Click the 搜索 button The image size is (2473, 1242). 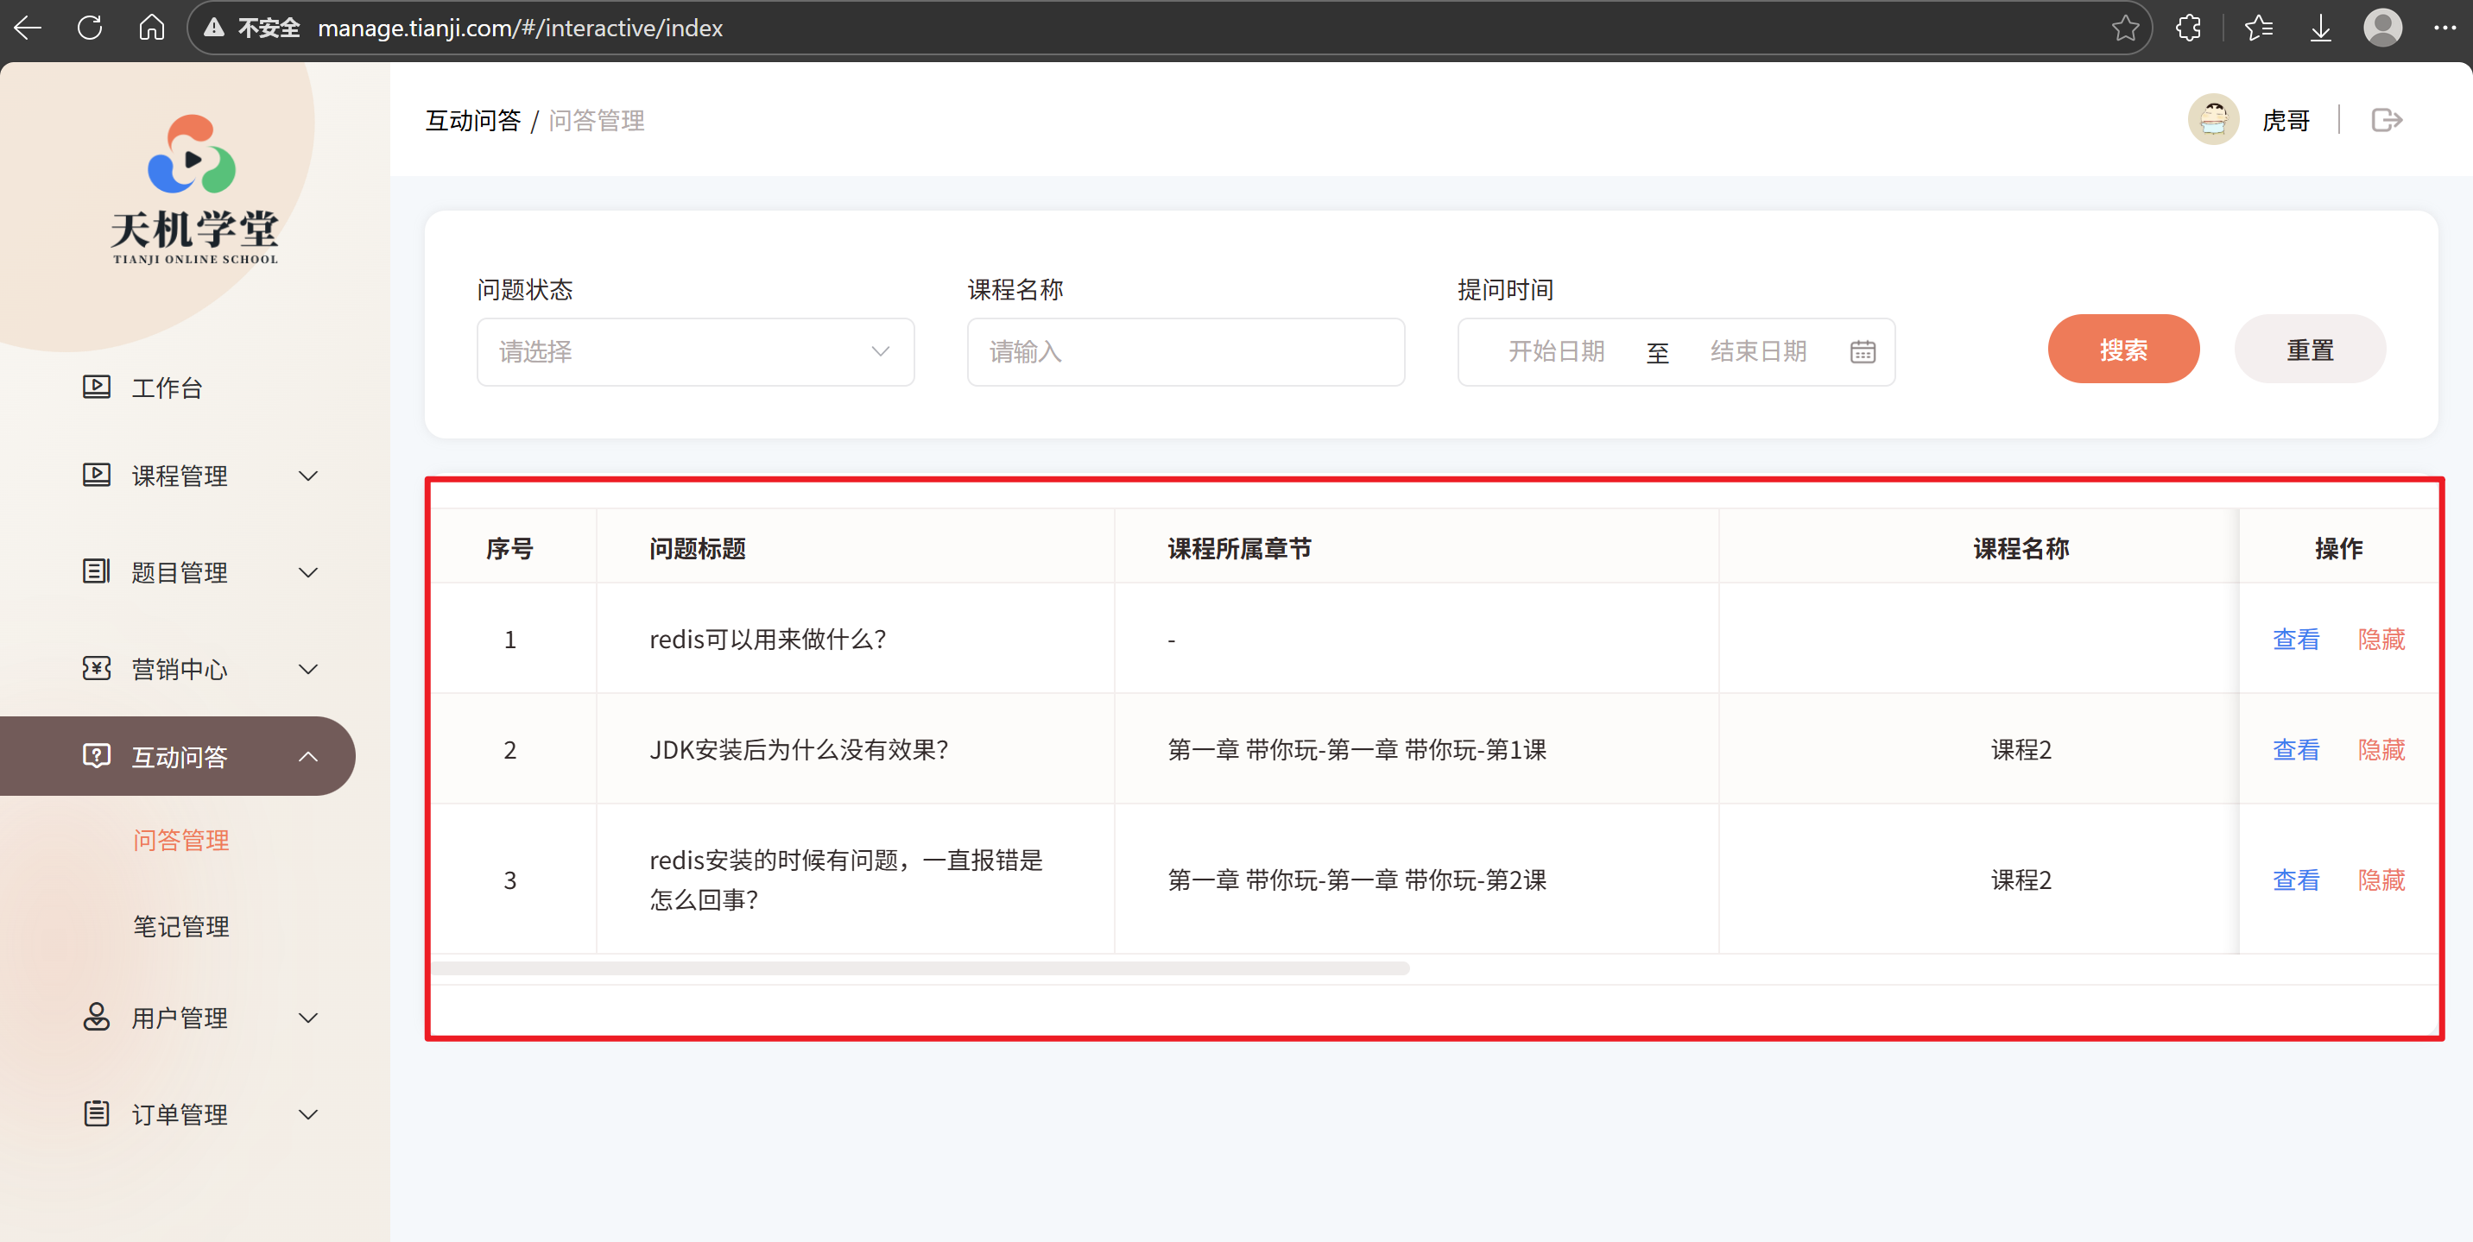pyautogui.click(x=2122, y=350)
